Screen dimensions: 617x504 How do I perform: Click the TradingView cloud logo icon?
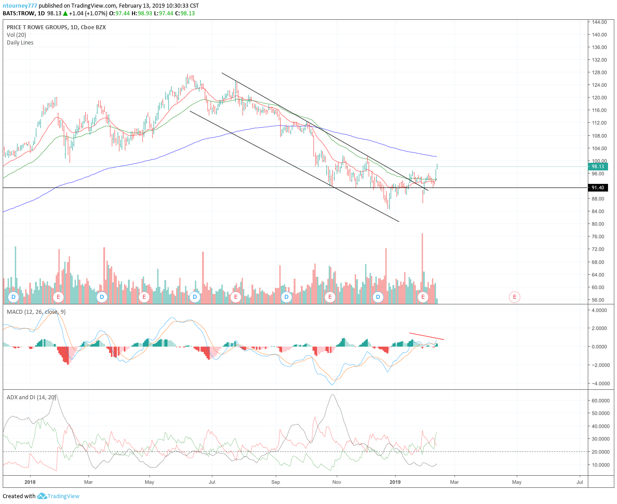[x=42, y=496]
